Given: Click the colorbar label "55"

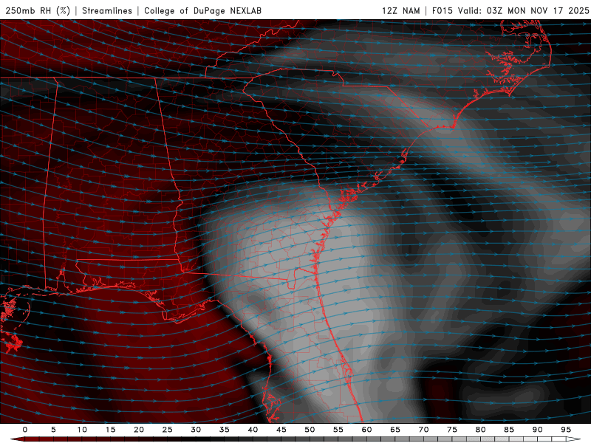Looking at the screenshot, I should [x=338, y=430].
